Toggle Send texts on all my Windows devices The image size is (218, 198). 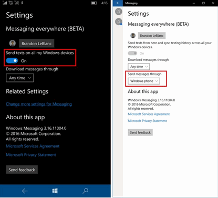pos(12,61)
